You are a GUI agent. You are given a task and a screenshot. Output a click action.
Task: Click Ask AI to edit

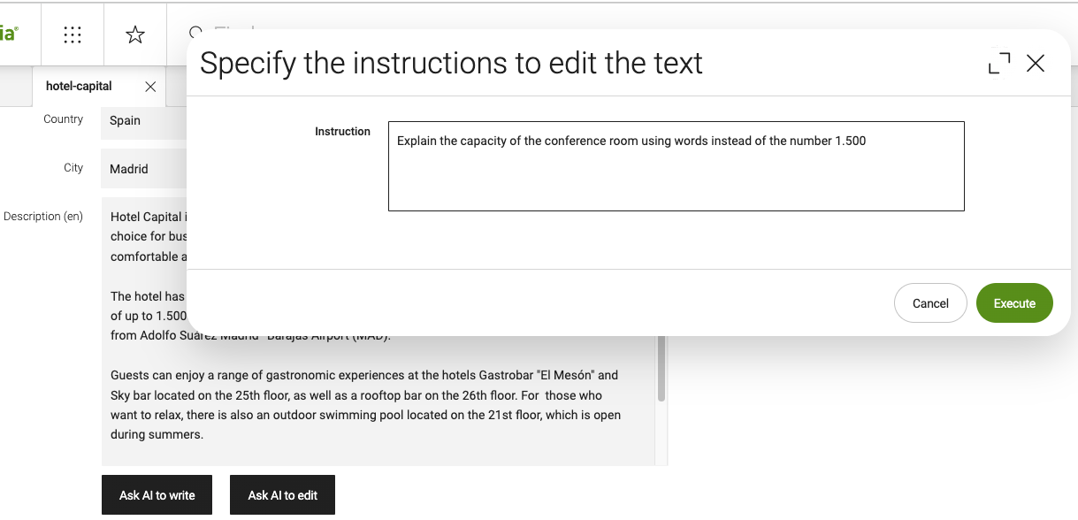pyautogui.click(x=282, y=495)
